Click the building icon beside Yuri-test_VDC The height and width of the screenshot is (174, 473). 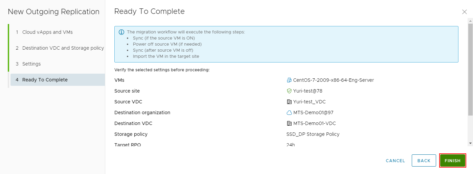coord(289,102)
